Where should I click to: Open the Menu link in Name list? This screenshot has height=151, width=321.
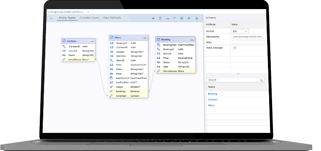click(x=211, y=105)
